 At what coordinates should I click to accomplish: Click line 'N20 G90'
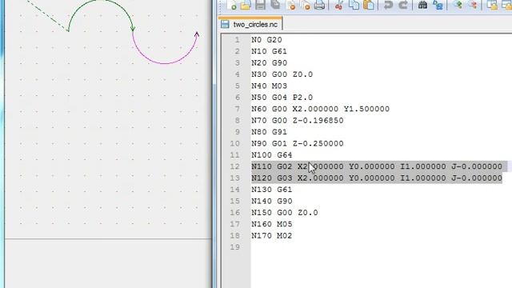[269, 62]
